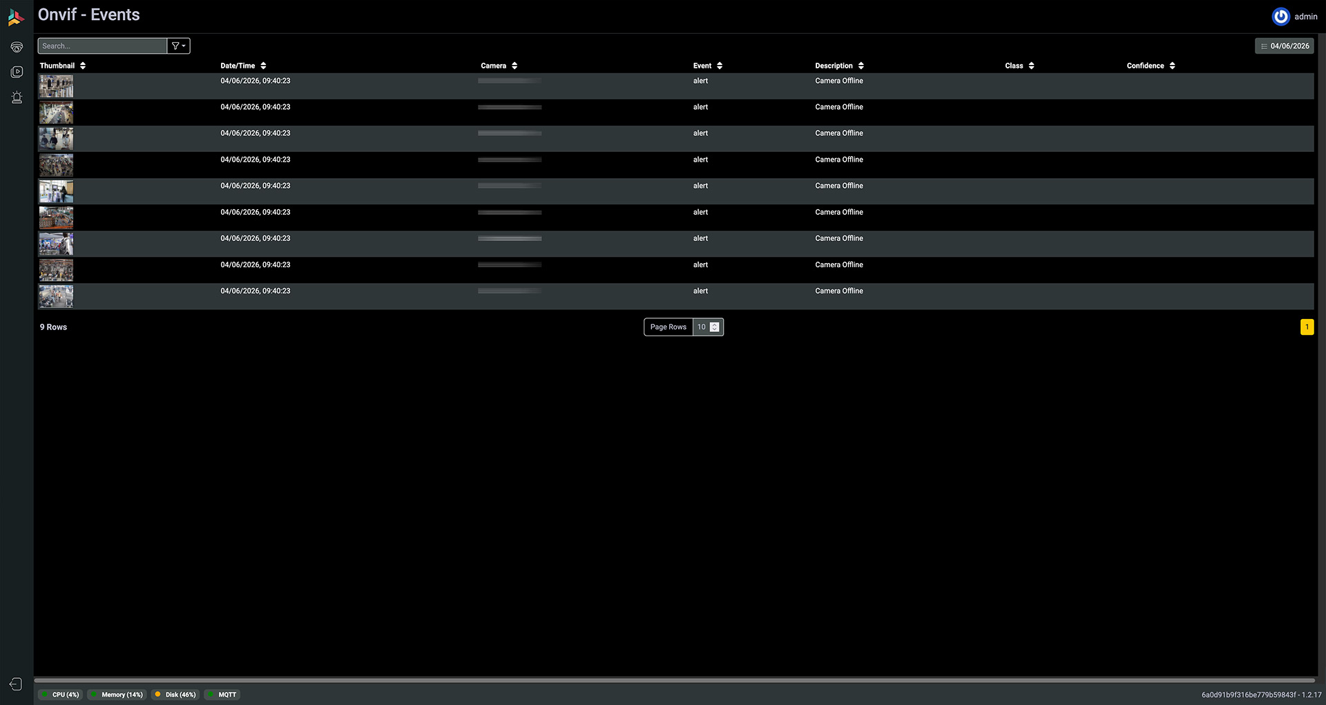
Task: Open the last row's event thumbnail
Action: point(56,296)
